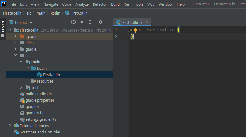Open the View menu
The height and width of the screenshot is (137, 246).
click(35, 4)
